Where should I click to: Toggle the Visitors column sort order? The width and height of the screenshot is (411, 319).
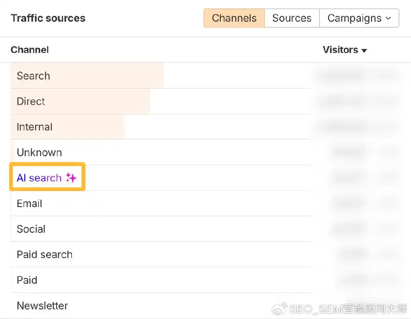pyautogui.click(x=344, y=50)
